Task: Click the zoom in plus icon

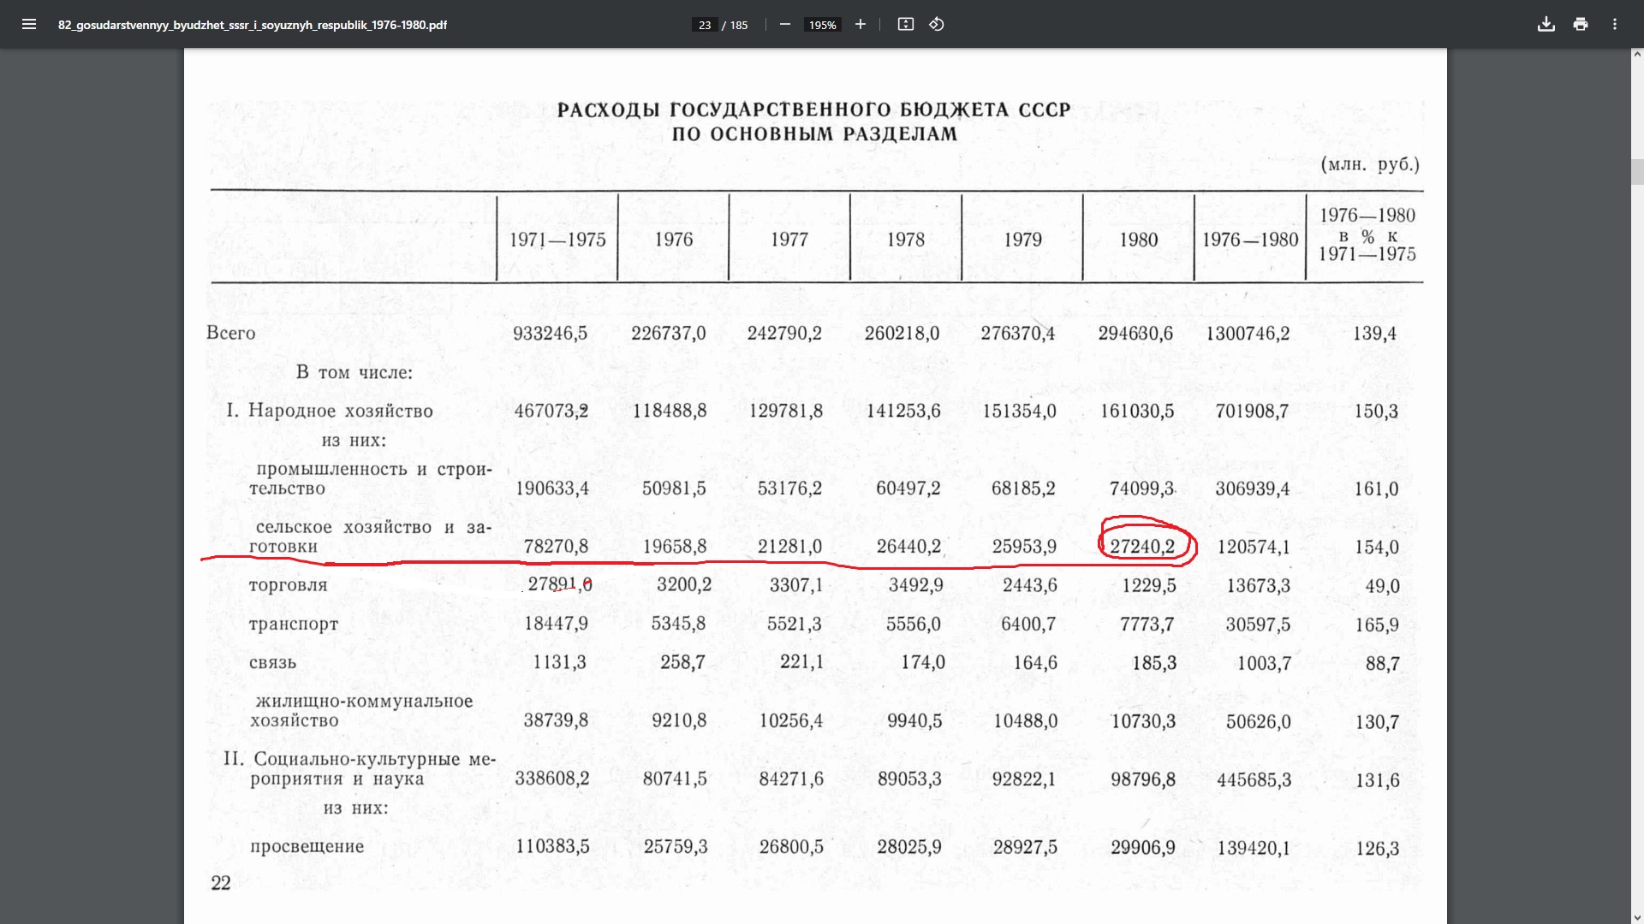Action: 861,24
